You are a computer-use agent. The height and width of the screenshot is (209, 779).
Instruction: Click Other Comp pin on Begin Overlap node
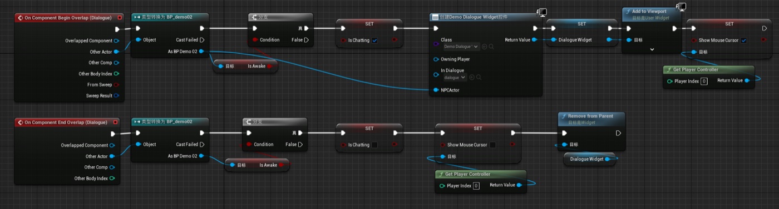coord(116,63)
